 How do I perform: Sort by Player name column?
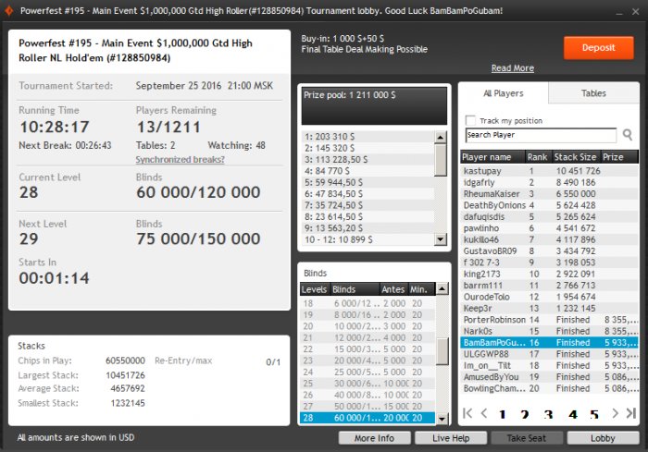pyautogui.click(x=492, y=157)
